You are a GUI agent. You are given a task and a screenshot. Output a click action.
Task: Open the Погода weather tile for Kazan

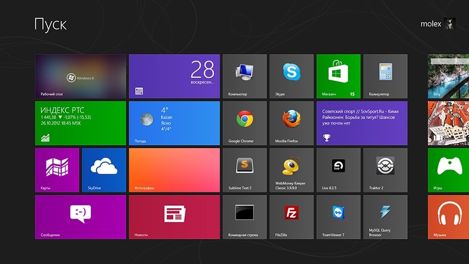point(174,123)
